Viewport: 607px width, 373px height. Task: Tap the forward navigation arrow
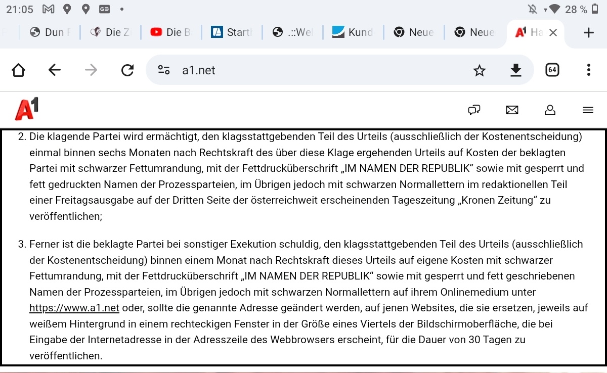point(91,70)
